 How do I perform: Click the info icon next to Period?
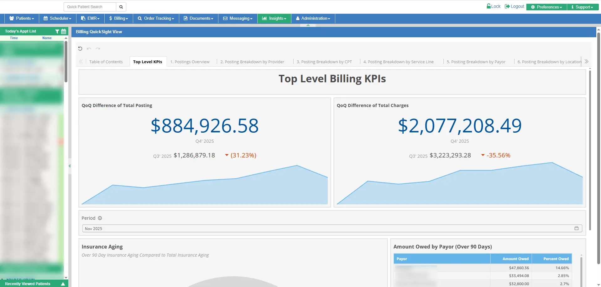click(100, 218)
